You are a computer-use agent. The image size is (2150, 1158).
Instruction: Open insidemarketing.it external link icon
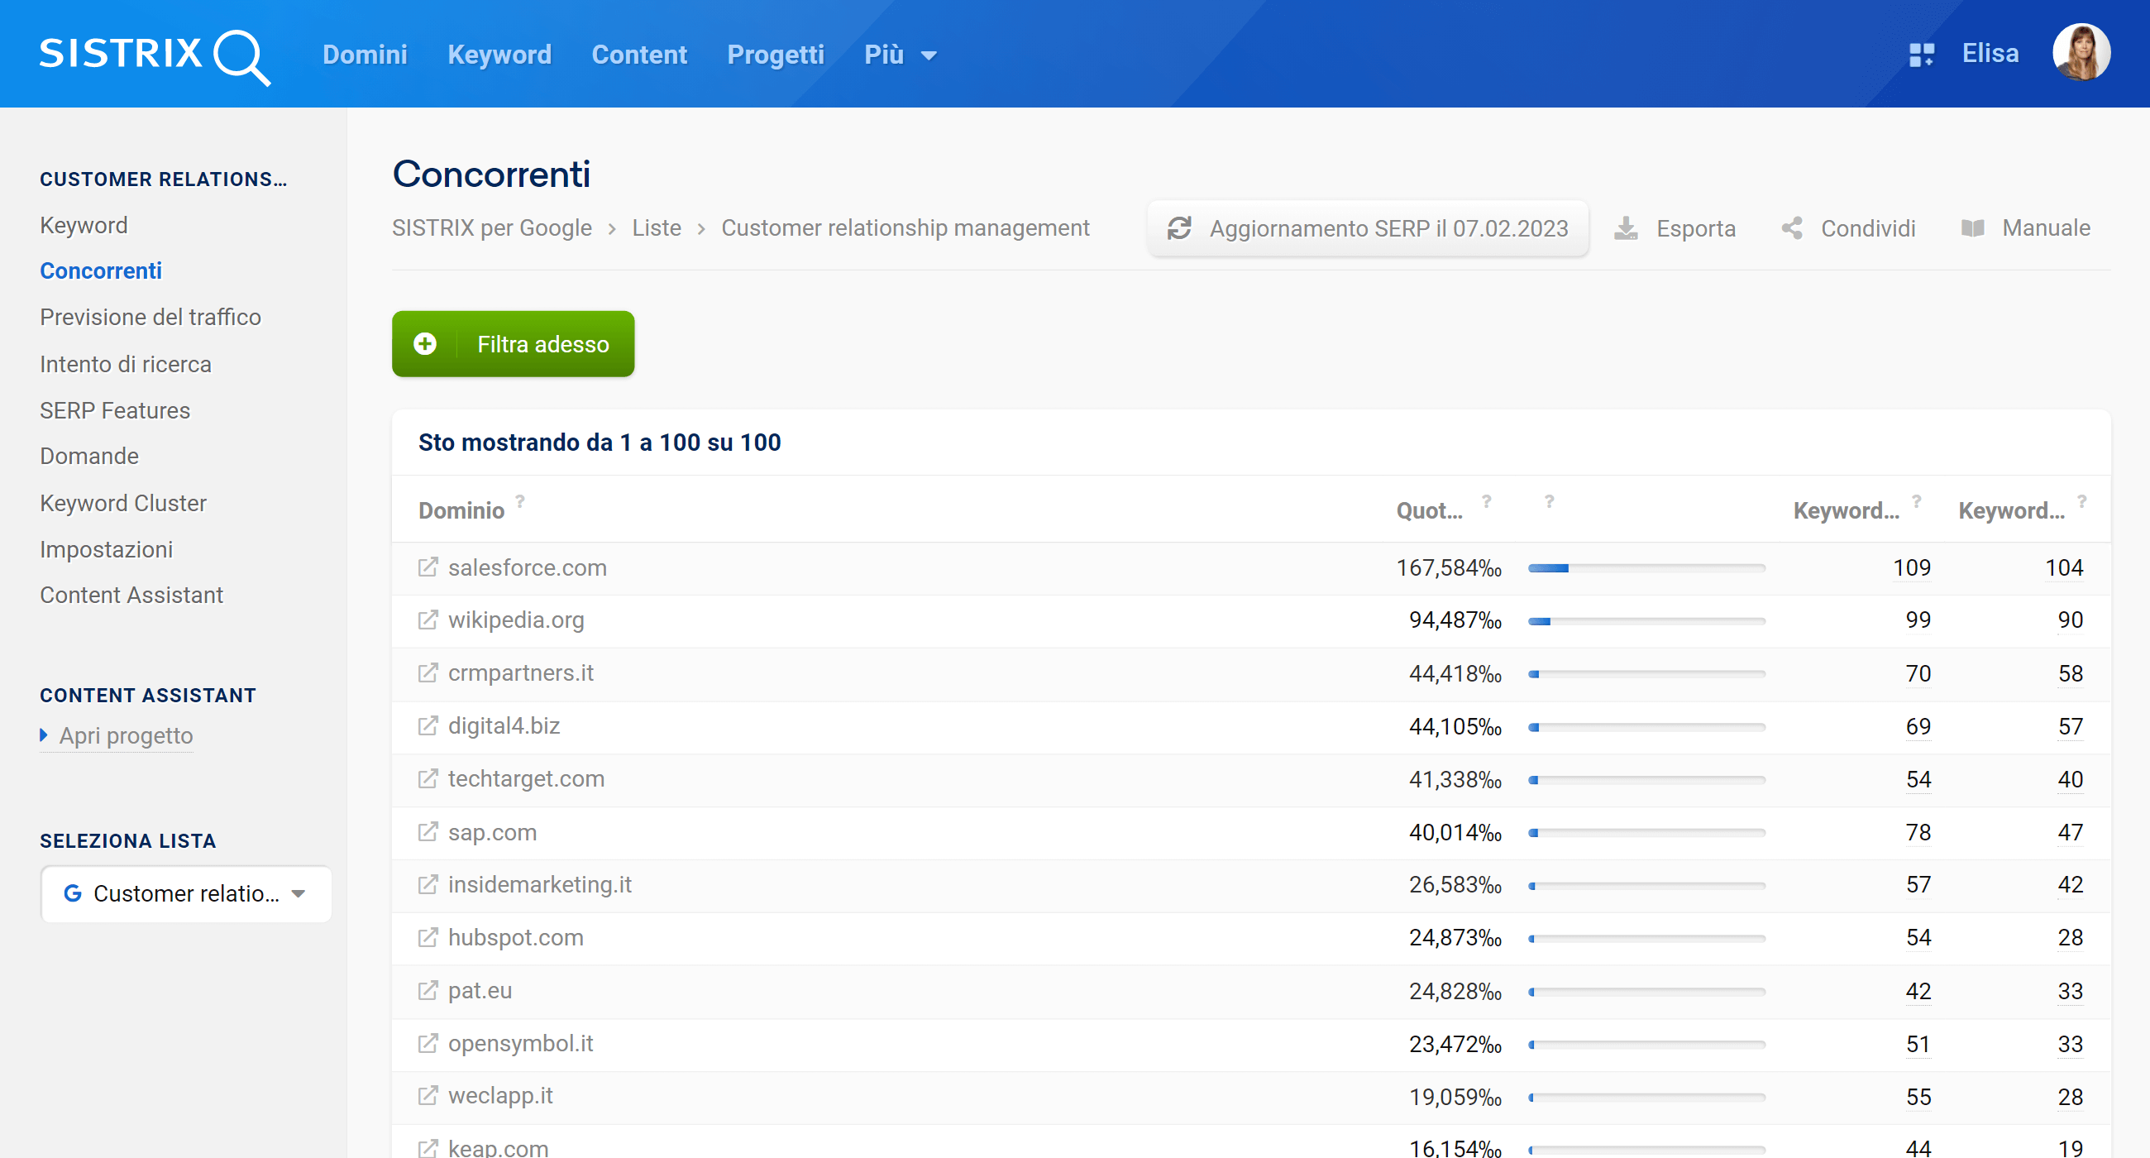coord(428,885)
